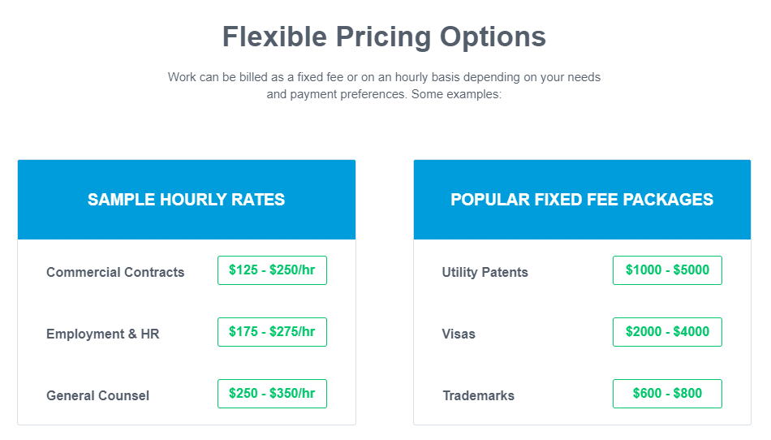
Task: Open the $1000 - $5000 price button
Action: [x=667, y=270]
